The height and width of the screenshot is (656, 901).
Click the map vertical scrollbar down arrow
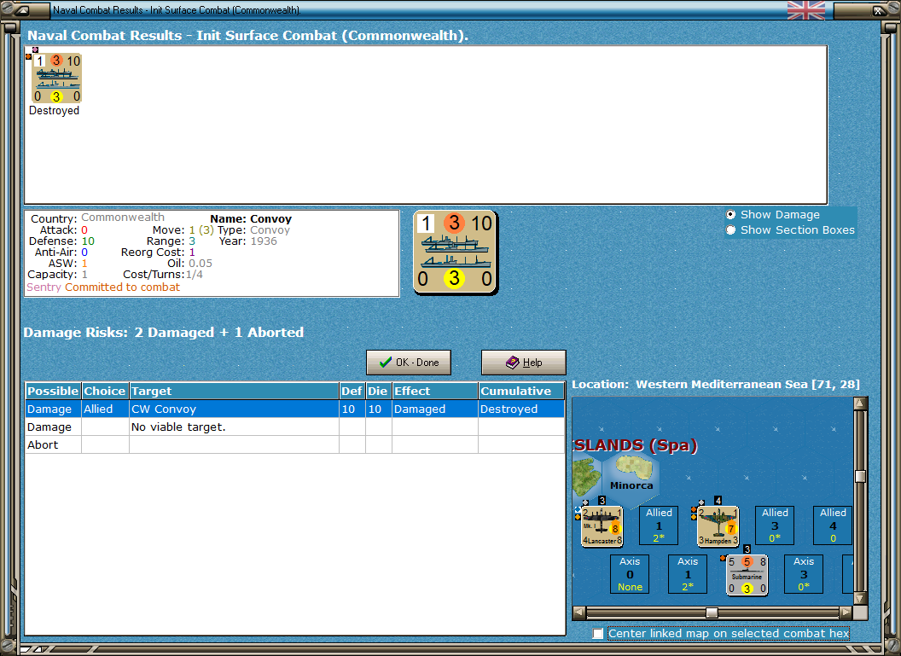(860, 598)
